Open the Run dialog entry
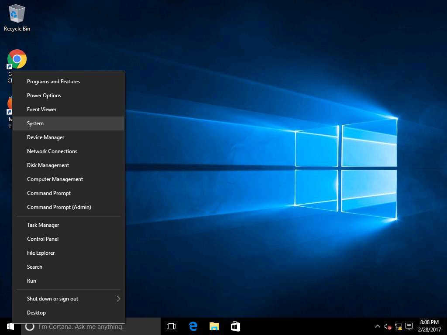447x335 pixels. click(69, 281)
